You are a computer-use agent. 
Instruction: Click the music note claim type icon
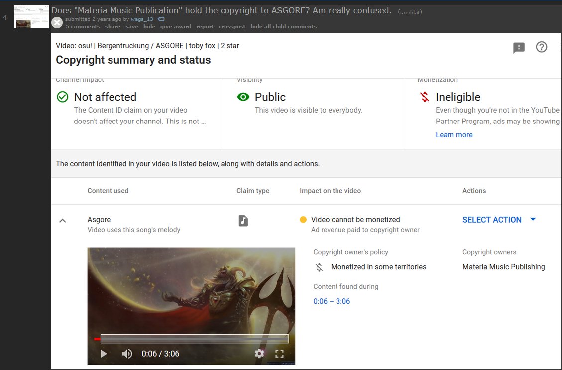[x=243, y=220]
